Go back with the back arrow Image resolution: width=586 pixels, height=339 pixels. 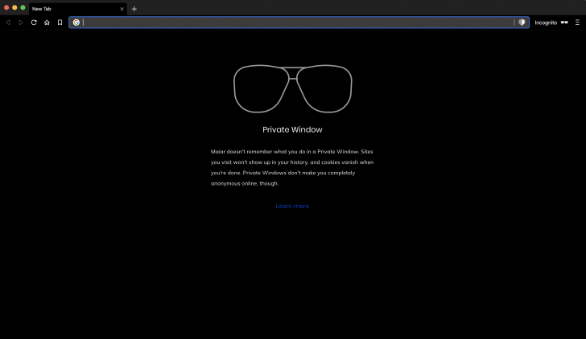tap(7, 22)
